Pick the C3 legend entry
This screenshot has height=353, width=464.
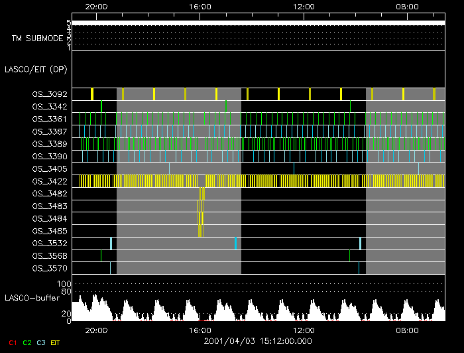pyautogui.click(x=42, y=342)
